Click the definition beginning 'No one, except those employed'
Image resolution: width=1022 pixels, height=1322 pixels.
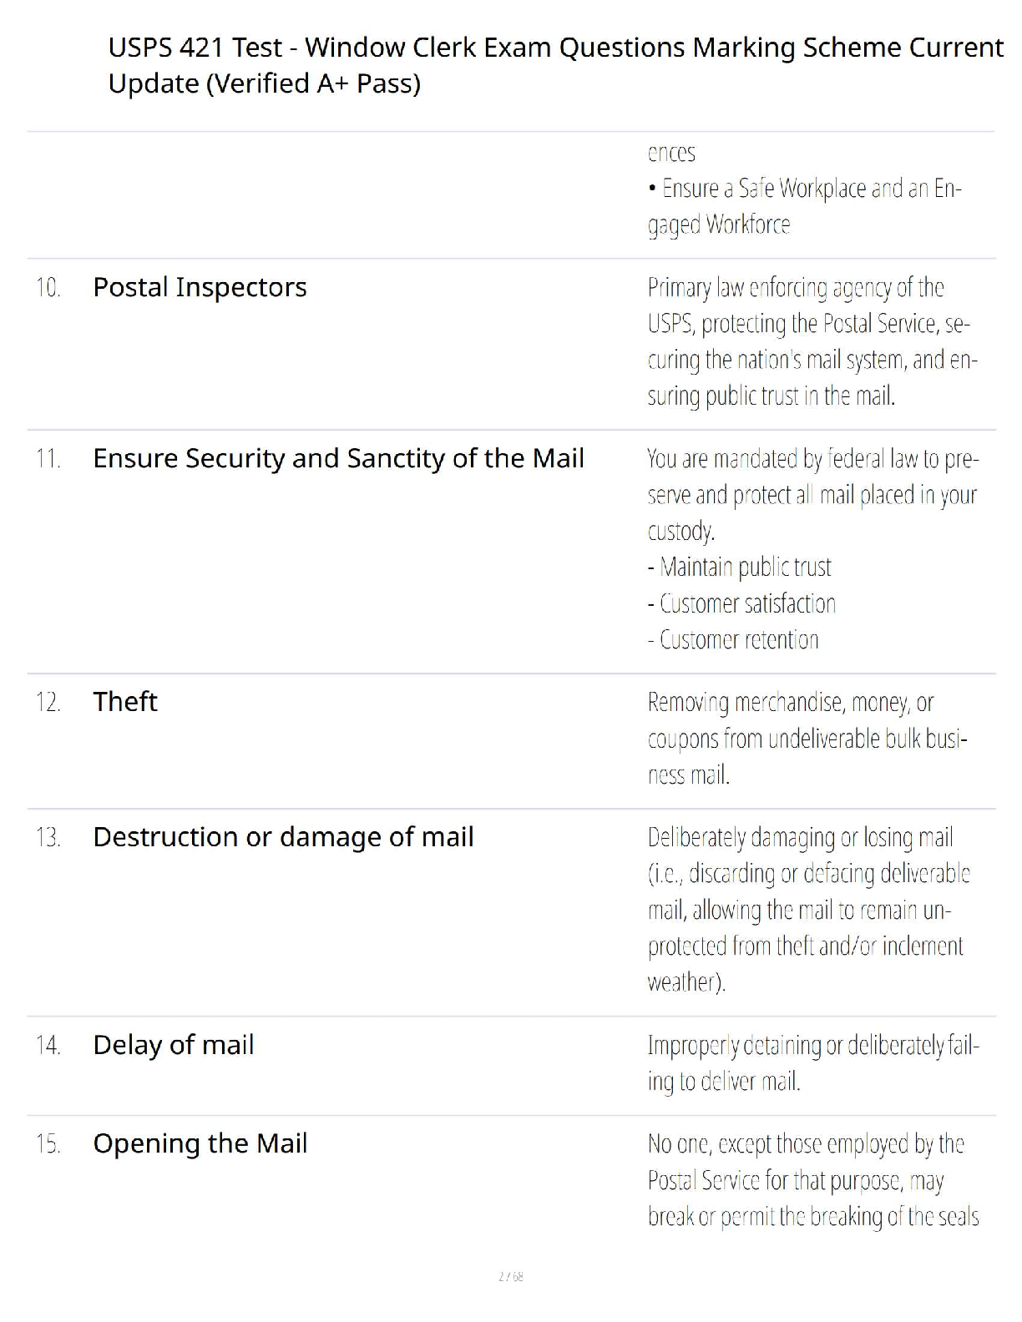click(x=813, y=1180)
